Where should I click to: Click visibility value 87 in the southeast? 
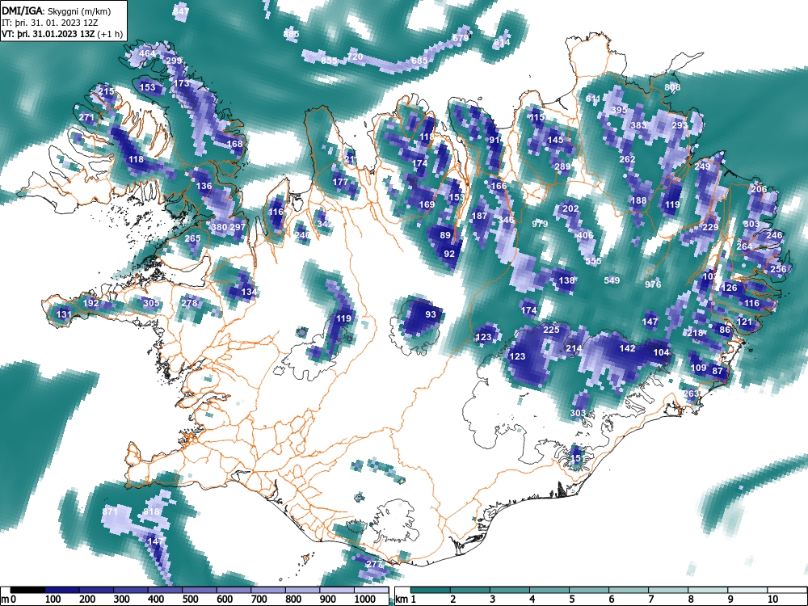718,371
